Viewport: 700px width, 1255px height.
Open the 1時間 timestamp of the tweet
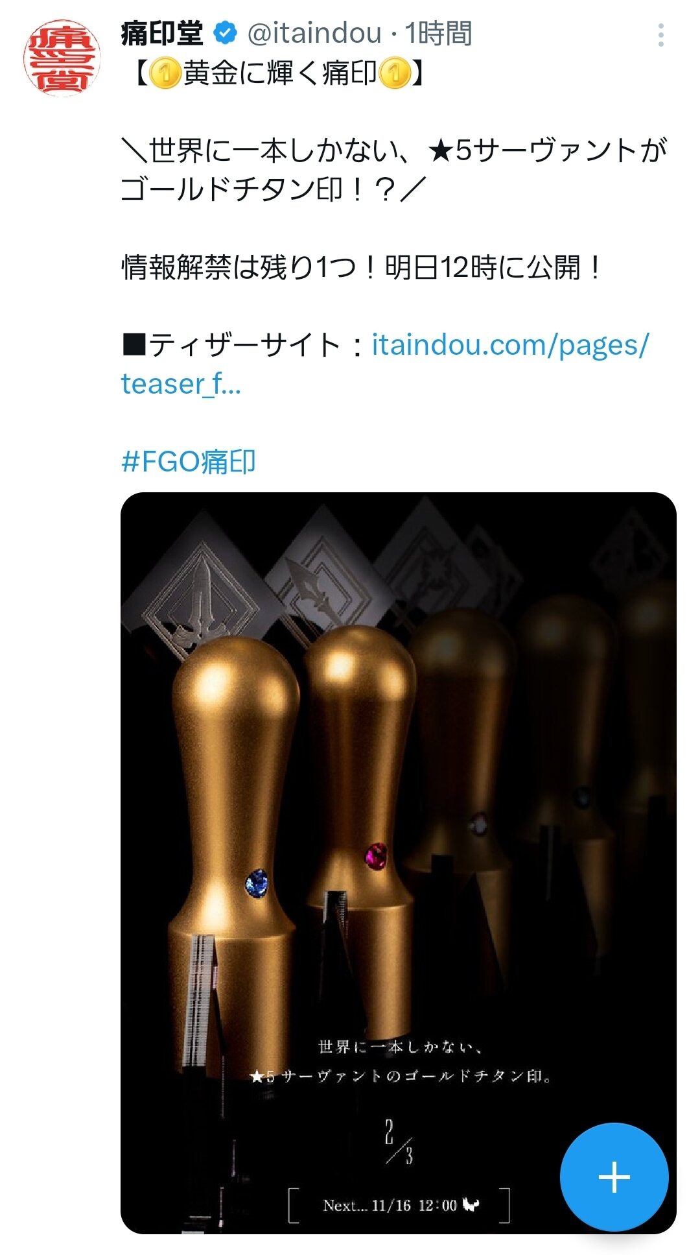(438, 33)
